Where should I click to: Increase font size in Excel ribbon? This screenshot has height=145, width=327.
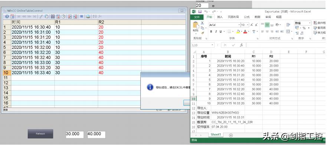click(252, 25)
